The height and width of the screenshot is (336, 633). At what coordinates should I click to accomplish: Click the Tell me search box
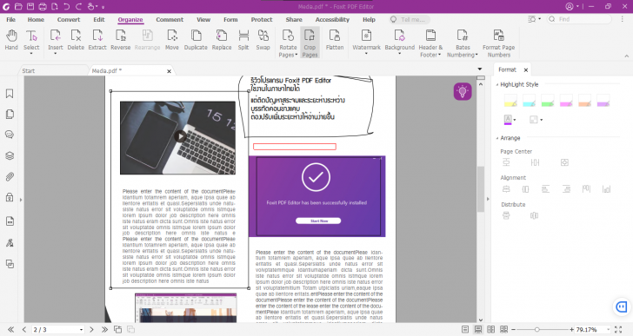(410, 19)
